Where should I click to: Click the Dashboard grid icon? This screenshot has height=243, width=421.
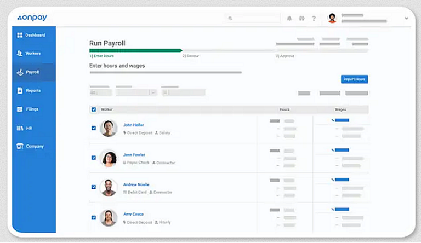[20, 35]
